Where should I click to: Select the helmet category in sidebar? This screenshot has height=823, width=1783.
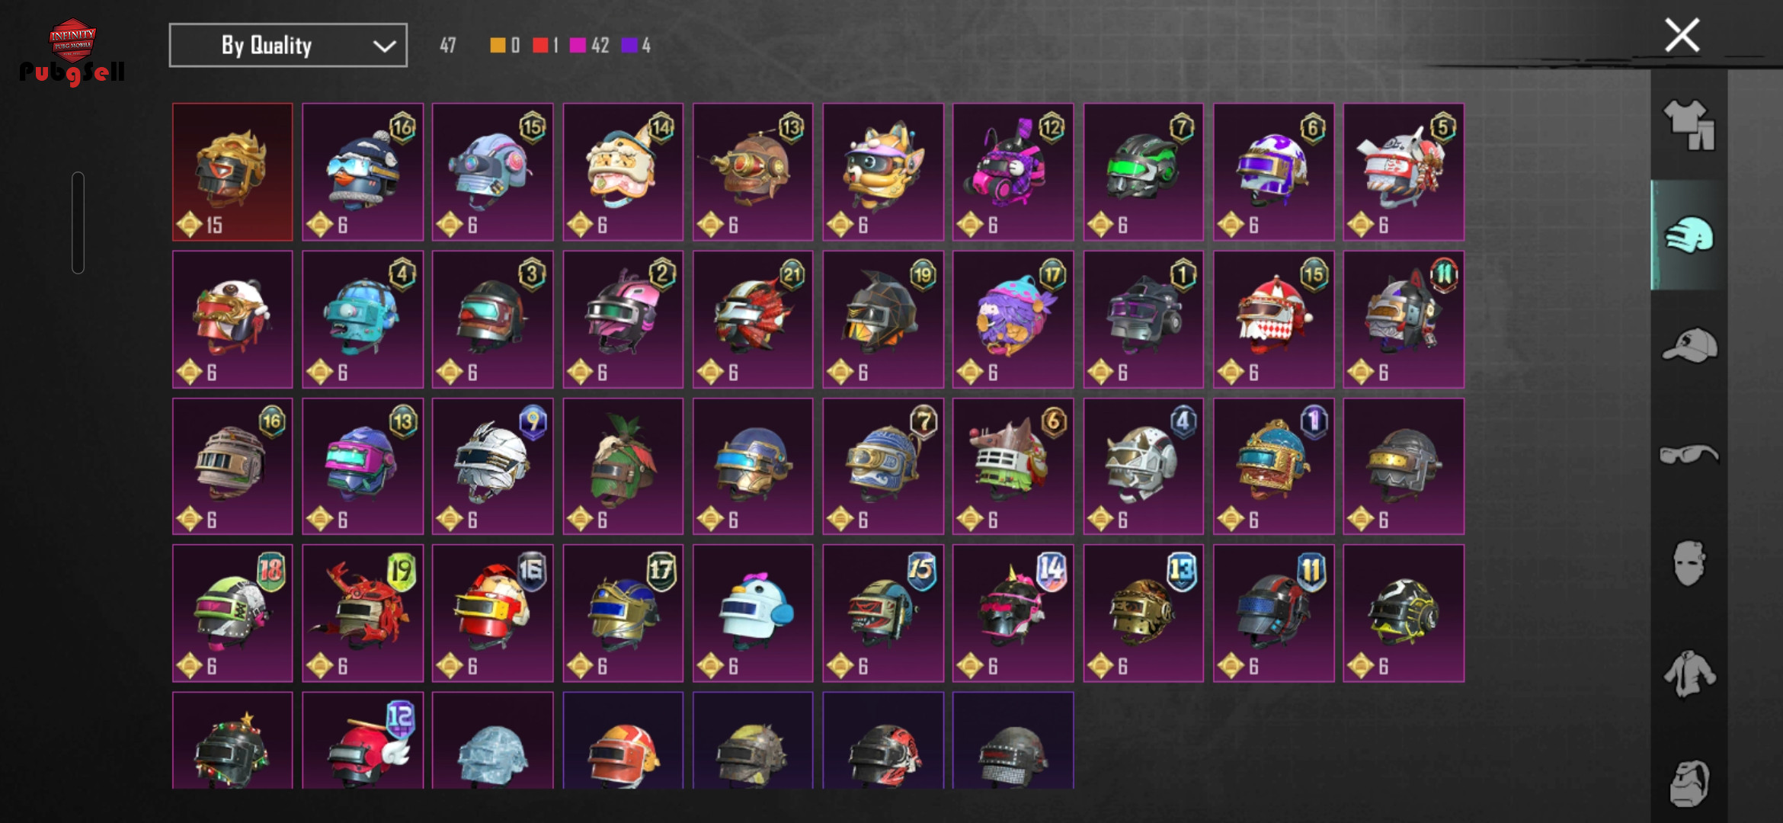point(1689,235)
